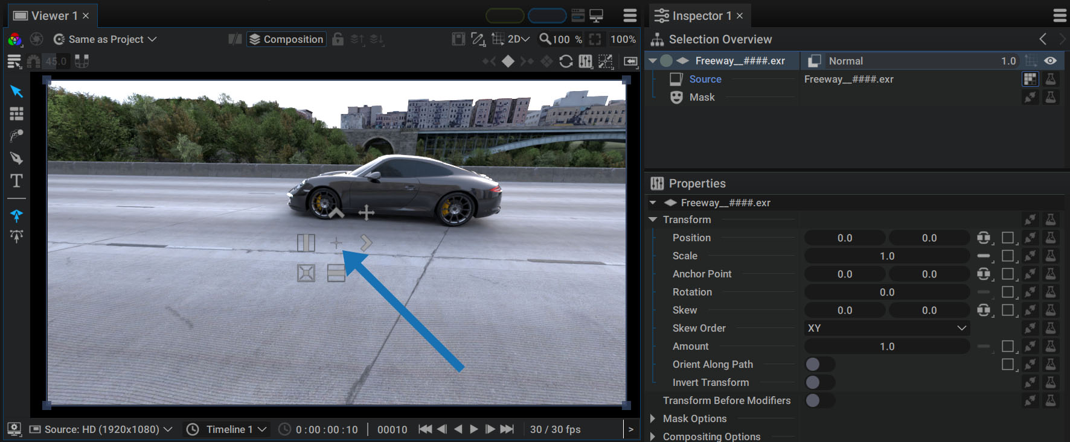
Task: Collapse the Transform section
Action: (653, 219)
